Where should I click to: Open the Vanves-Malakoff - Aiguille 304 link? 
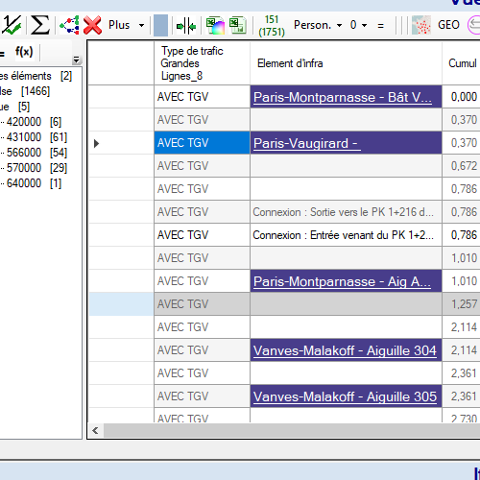point(345,350)
